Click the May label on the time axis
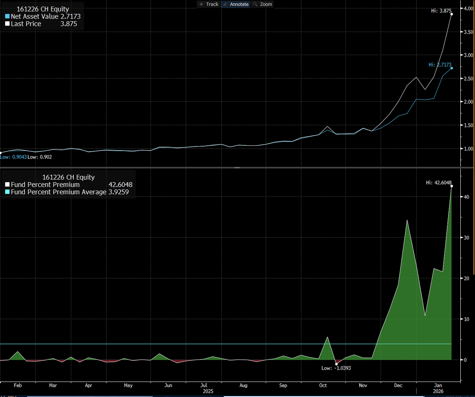Screen dimensions: 475x397 coord(128,386)
